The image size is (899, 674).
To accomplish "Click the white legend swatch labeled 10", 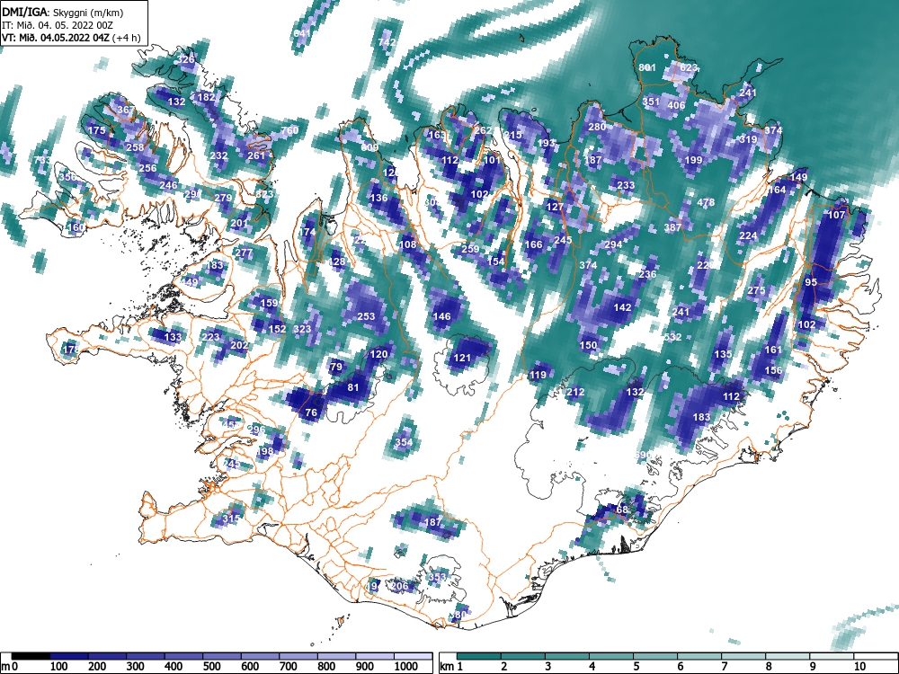I will point(876,656).
